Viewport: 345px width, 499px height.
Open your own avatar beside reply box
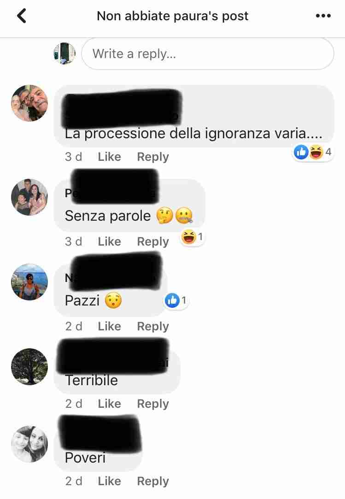(x=64, y=53)
